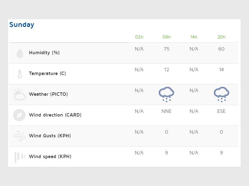
Task: Select the 14h column header
Action: 194,37
